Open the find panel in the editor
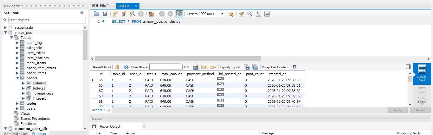The width and height of the screenshot is (433, 135). pos(250,14)
